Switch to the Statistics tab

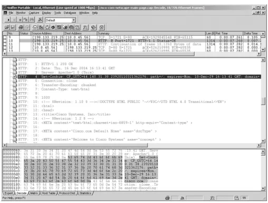[85, 193]
